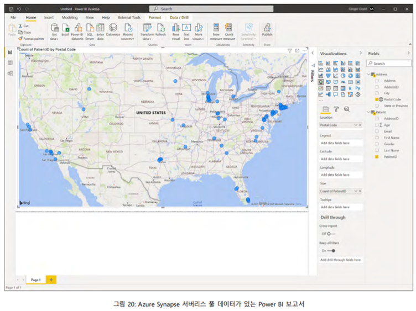Open the Format contextual tab
The height and width of the screenshot is (311, 416).
click(155, 18)
